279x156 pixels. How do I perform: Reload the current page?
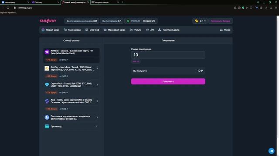tap(8, 8)
